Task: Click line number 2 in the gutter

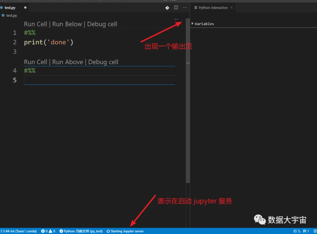Action: (15, 42)
